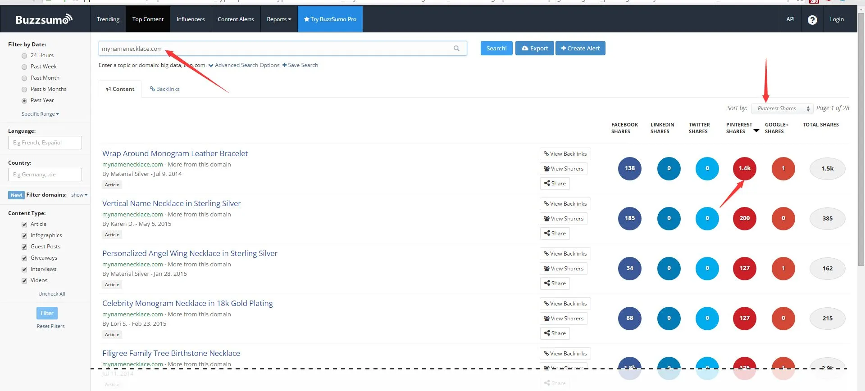Select the 24 Hours date filter
Viewport: 865px width, 391px height.
coord(24,56)
